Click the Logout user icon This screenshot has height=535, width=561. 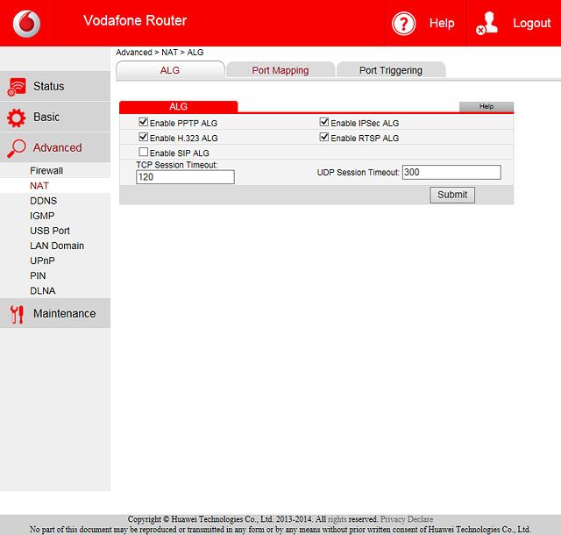click(486, 24)
